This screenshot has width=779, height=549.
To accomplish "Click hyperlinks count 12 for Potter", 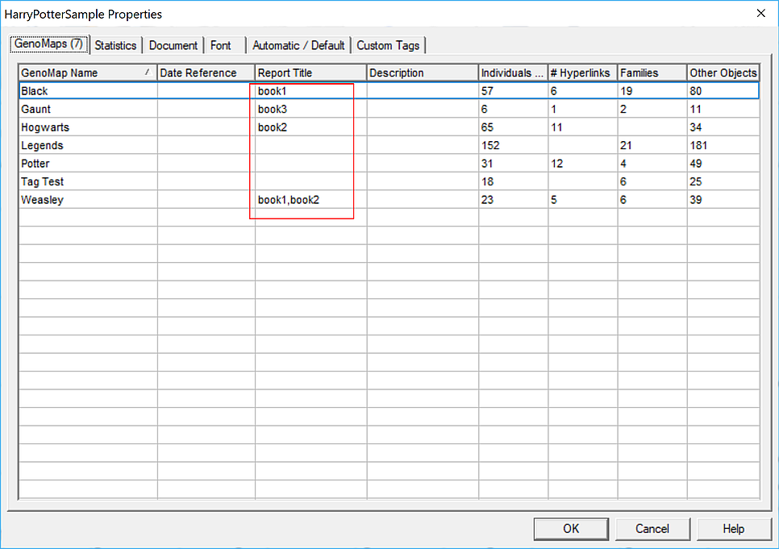I will point(556,164).
